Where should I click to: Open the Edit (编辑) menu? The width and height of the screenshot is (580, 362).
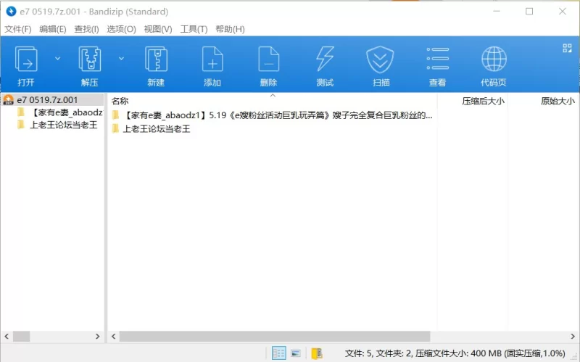pyautogui.click(x=52, y=29)
